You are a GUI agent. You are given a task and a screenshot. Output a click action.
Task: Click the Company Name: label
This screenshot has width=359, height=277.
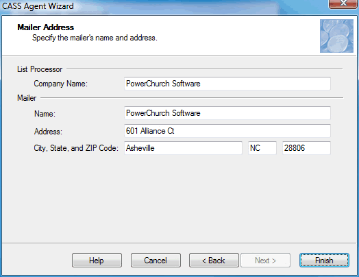[61, 84]
